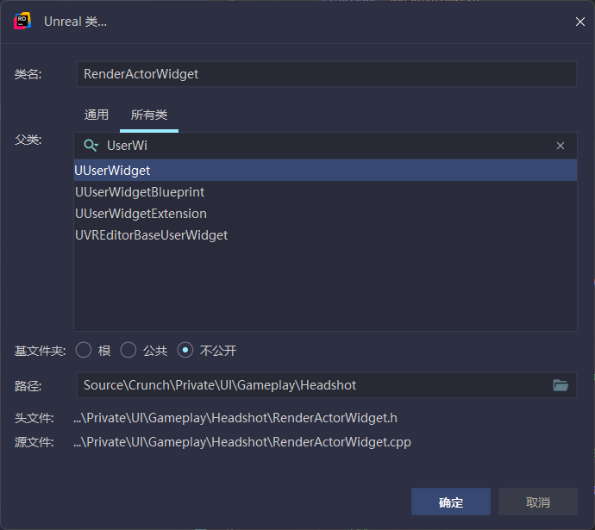
Task: Focus the parent class search field
Action: (x=326, y=146)
